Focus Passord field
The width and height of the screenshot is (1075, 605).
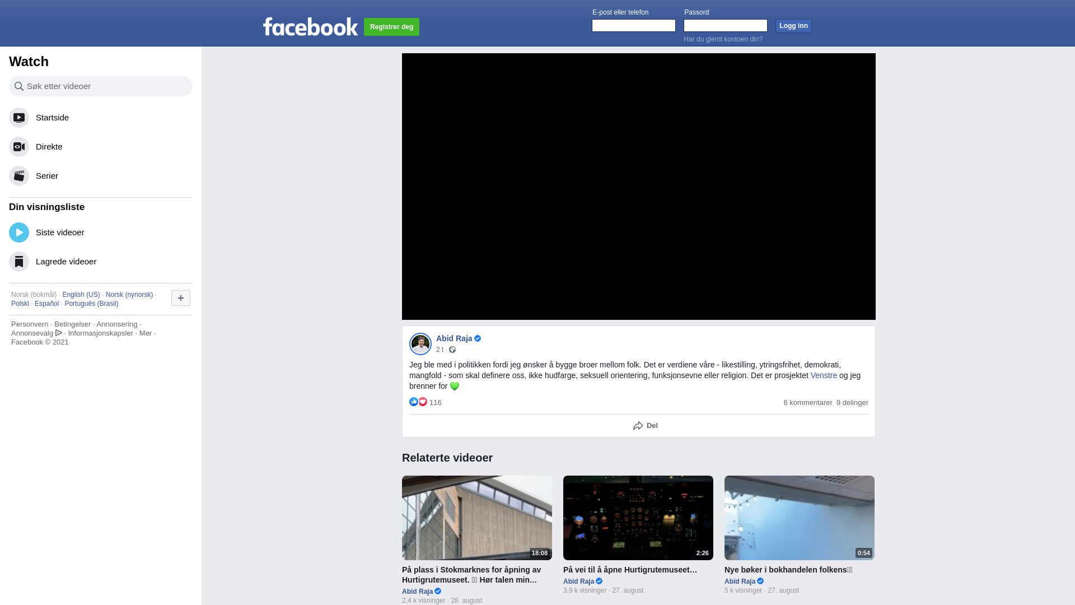pyautogui.click(x=726, y=26)
